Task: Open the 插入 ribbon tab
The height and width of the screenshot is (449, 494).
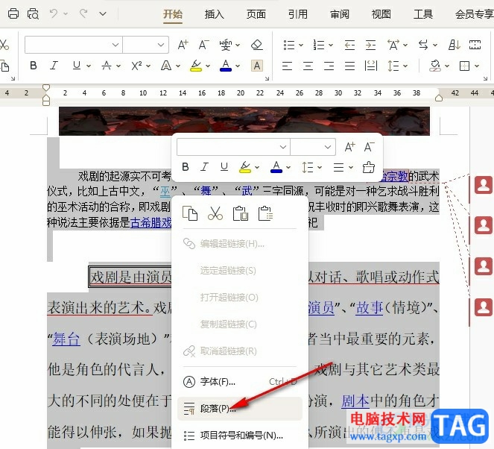Action: click(215, 14)
